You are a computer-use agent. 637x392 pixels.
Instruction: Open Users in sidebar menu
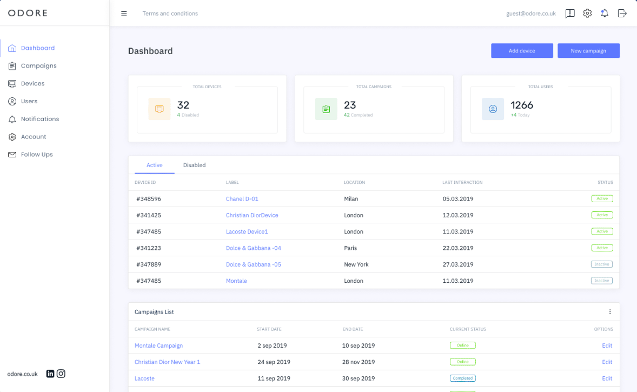pyautogui.click(x=29, y=102)
